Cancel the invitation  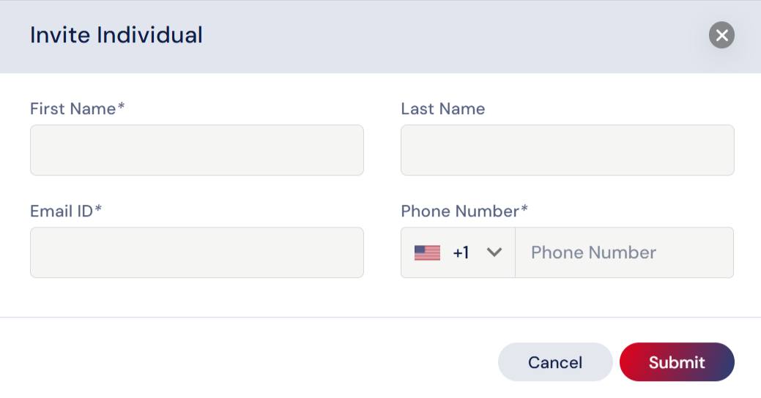point(555,361)
